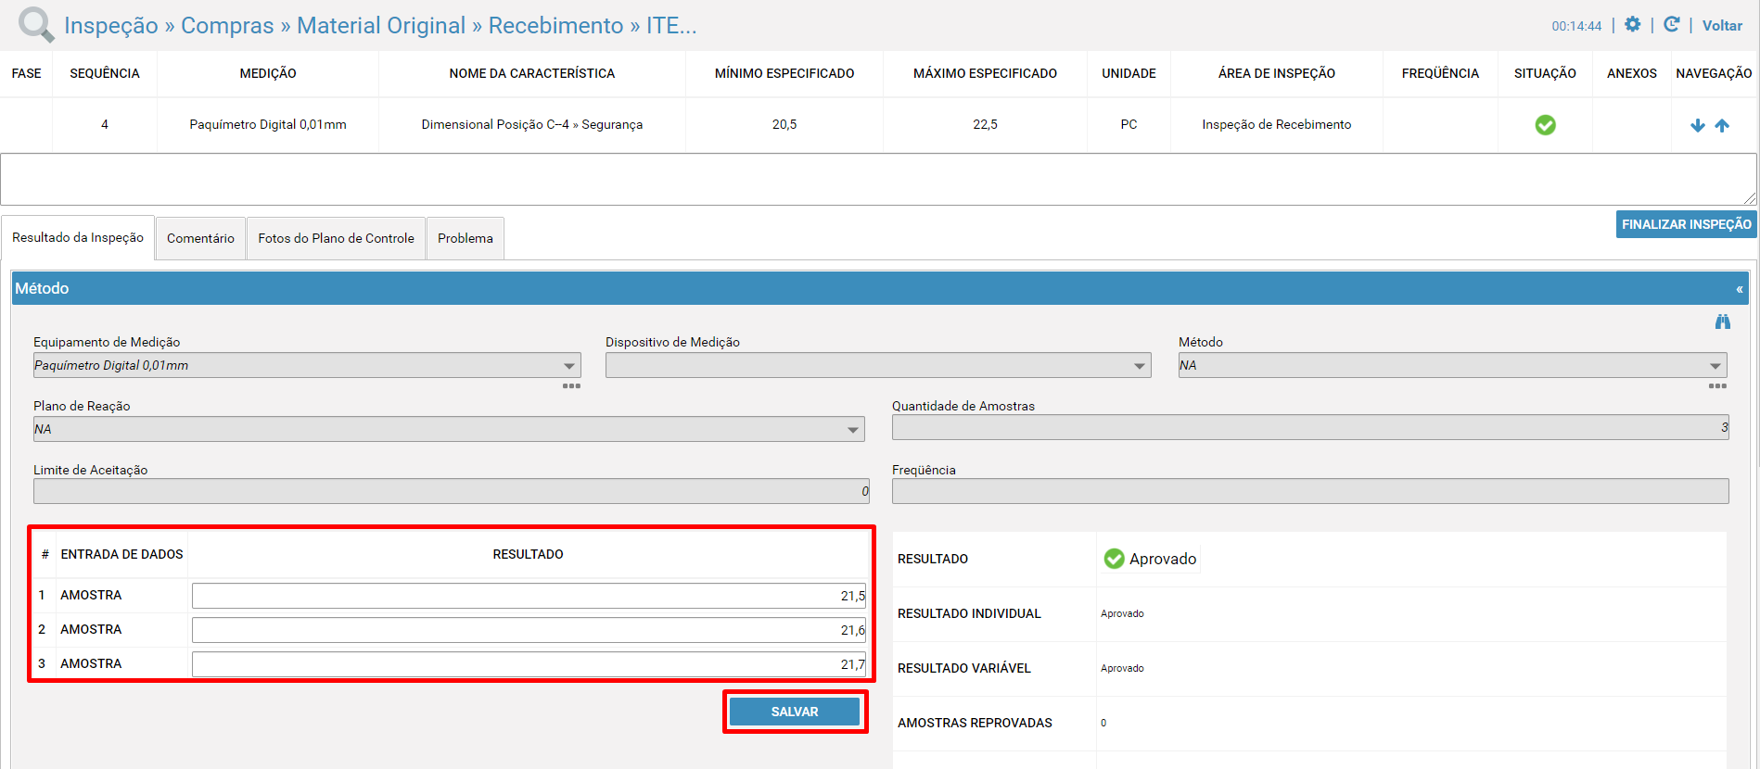Switch to the Problema tab
Screen dimensions: 1760x769
point(466,238)
